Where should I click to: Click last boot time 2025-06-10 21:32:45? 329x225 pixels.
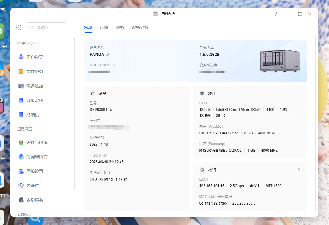106,162
